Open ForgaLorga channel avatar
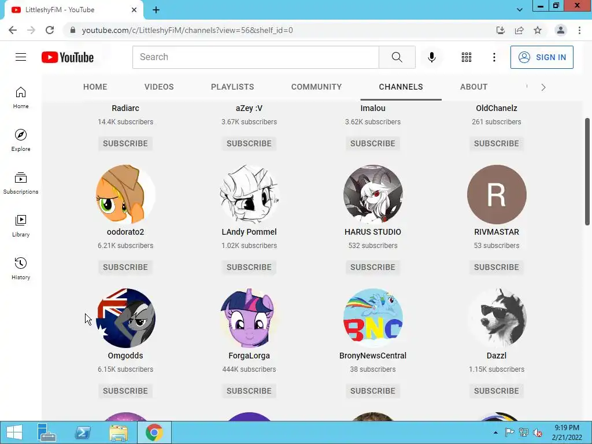Image resolution: width=592 pixels, height=444 pixels. point(249,318)
